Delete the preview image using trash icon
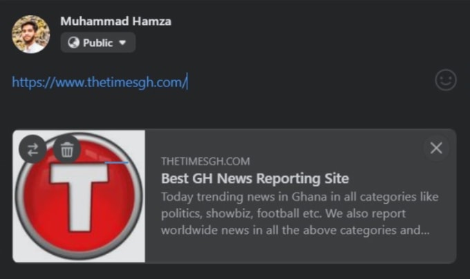This screenshot has height=279, width=470. point(67,149)
